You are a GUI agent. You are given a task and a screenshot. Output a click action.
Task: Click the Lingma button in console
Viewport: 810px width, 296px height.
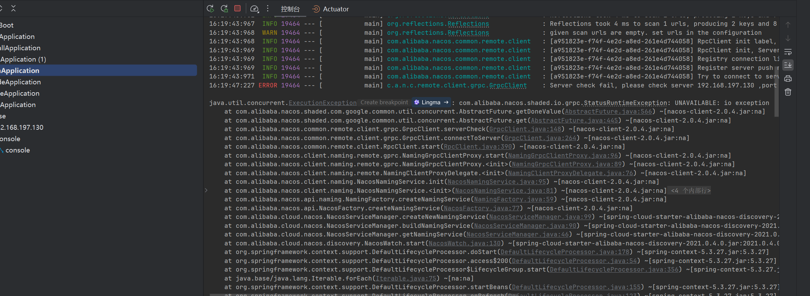[x=431, y=102]
